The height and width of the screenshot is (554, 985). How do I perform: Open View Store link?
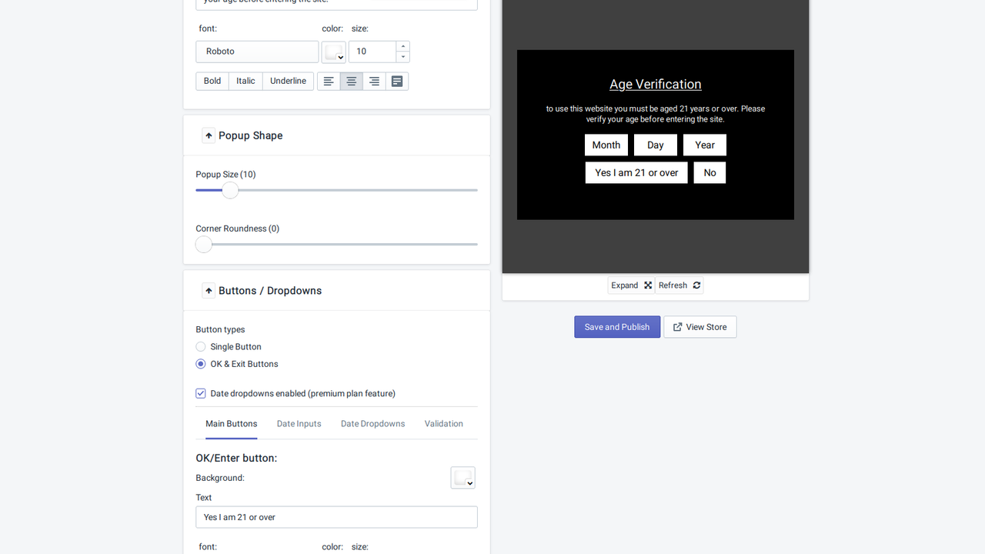point(700,327)
